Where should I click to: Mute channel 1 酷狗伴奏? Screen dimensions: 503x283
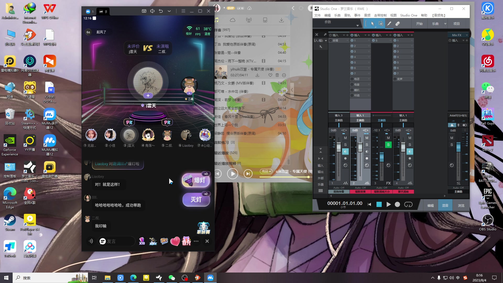[345, 138]
